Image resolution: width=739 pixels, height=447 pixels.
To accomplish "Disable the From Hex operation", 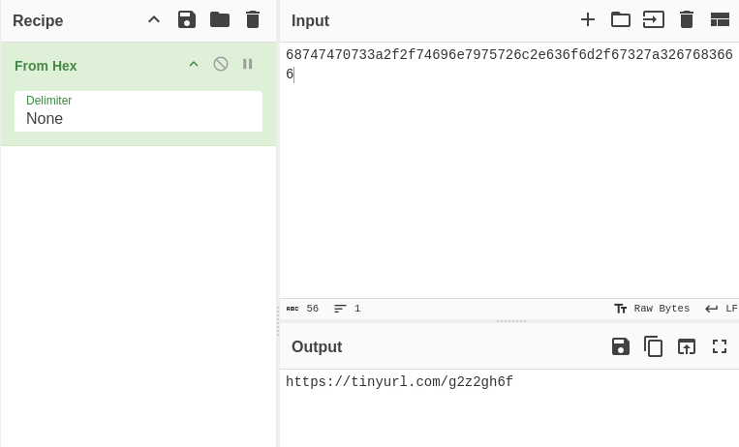I will pyautogui.click(x=221, y=64).
